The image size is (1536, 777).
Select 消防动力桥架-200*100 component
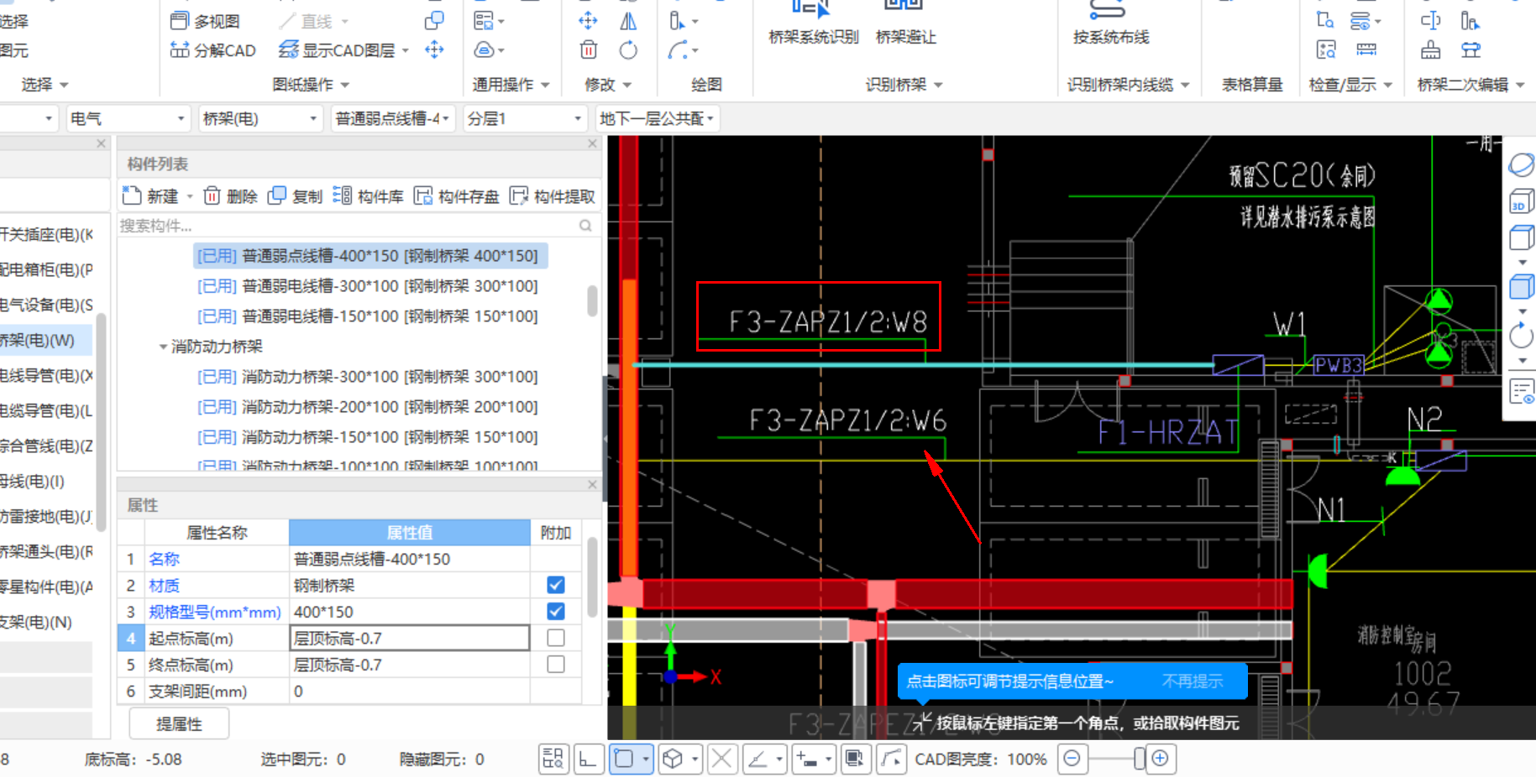[368, 407]
